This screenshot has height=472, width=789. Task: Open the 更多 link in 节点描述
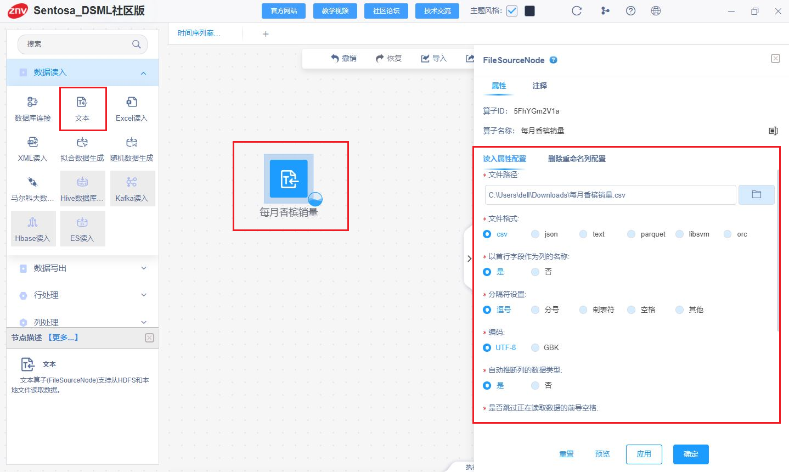[x=63, y=338]
